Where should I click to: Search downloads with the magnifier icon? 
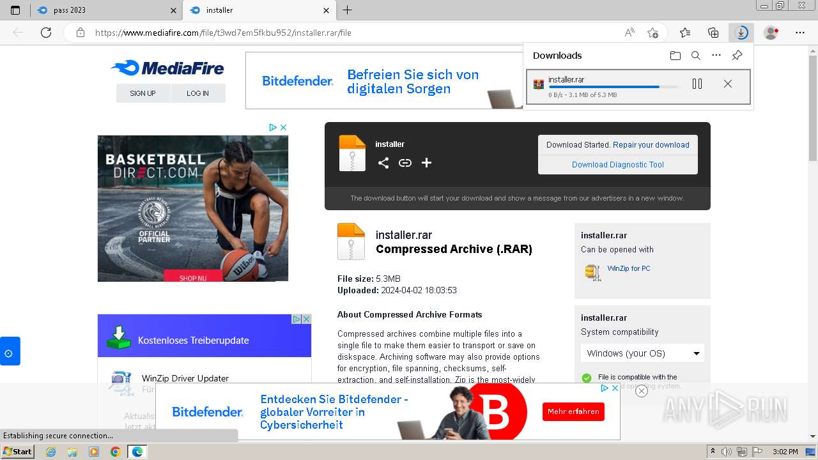pos(696,56)
